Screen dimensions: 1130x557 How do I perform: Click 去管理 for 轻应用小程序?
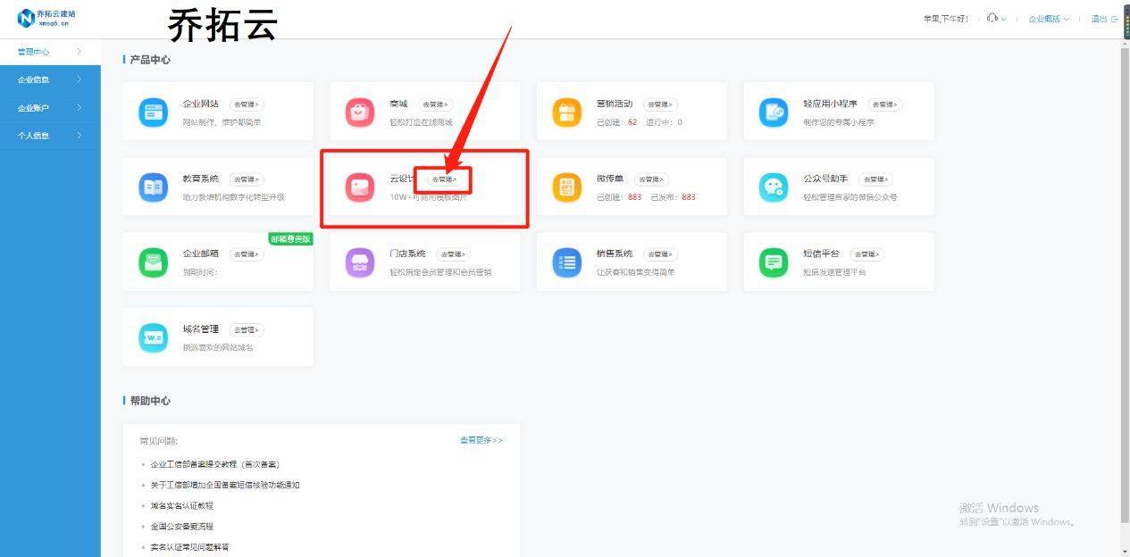pyautogui.click(x=885, y=104)
